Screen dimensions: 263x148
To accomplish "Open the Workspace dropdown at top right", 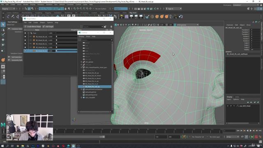I will tap(246, 5).
